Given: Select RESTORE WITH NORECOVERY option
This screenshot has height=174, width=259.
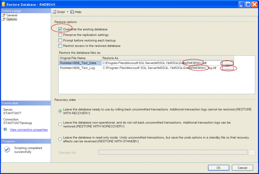Looking at the screenshot, I should [60, 124].
